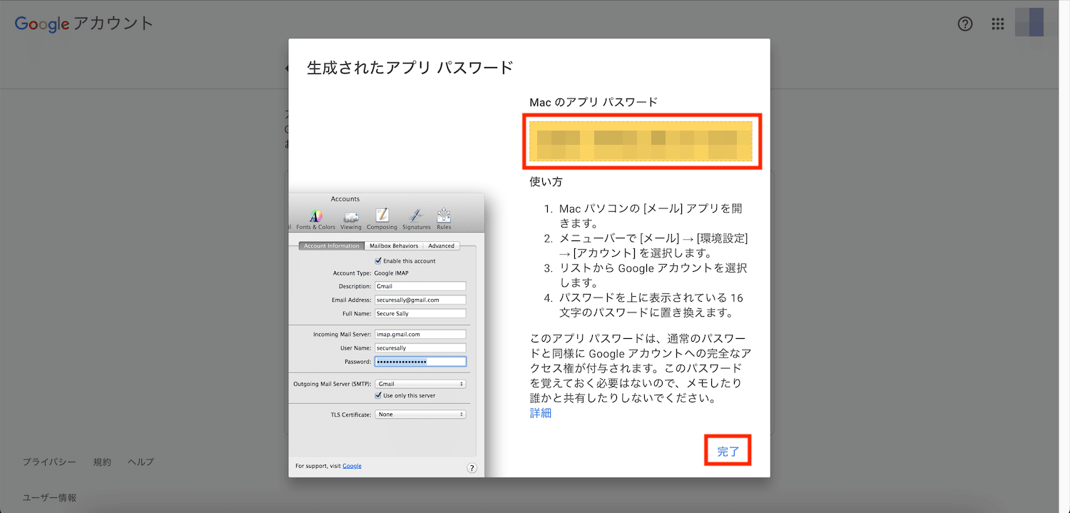Switch to Mailbox Behaviors tab
This screenshot has width=1070, height=513.
[x=394, y=246]
